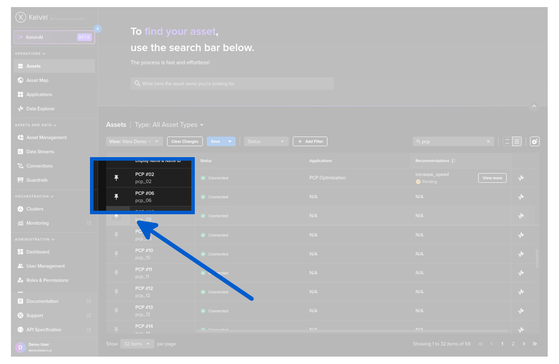559x364 pixels.
Task: Click the table settings gear icon
Action: [x=535, y=142]
